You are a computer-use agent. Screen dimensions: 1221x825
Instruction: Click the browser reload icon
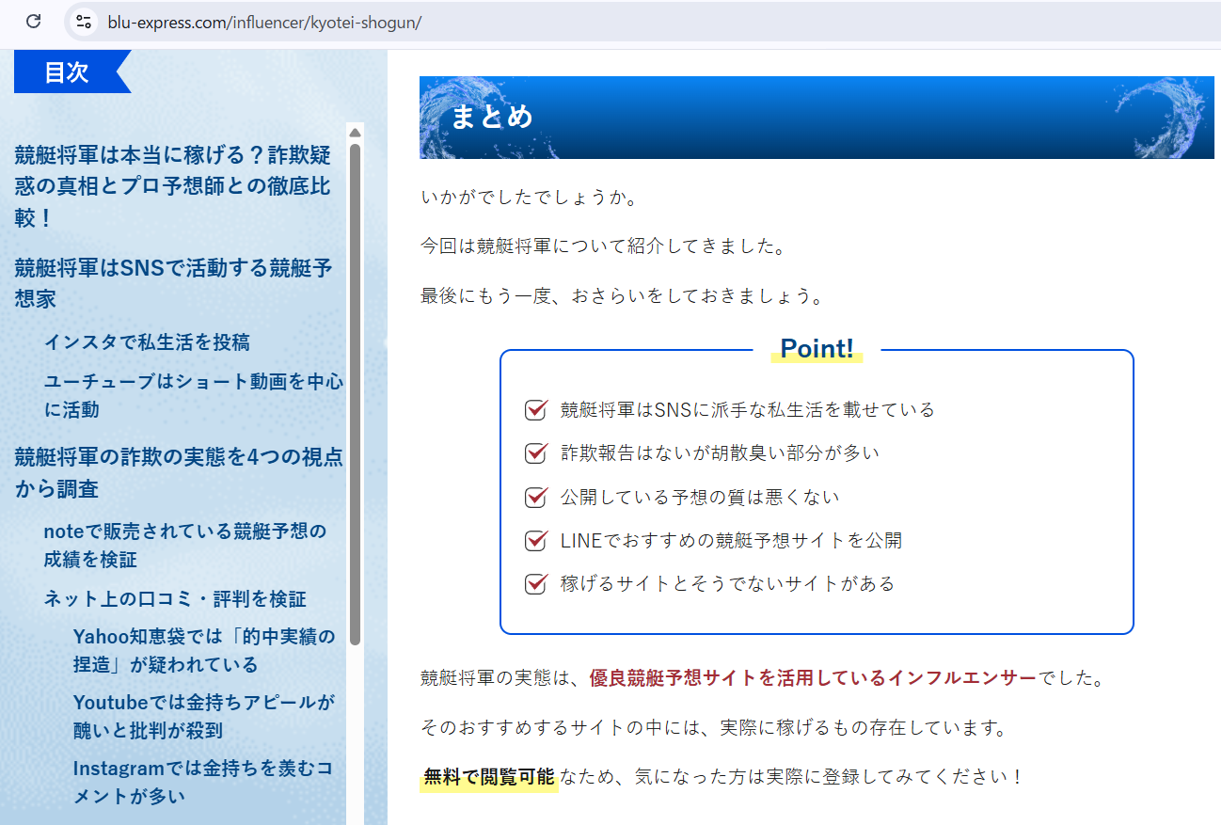pos(33,21)
